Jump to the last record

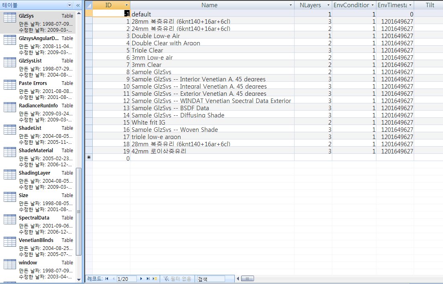coord(148,278)
